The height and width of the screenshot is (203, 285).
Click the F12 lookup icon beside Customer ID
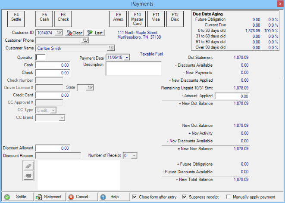(x=59, y=32)
